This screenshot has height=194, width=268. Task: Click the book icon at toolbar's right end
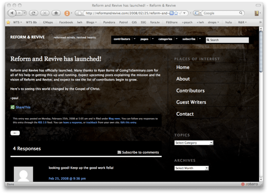(257, 13)
